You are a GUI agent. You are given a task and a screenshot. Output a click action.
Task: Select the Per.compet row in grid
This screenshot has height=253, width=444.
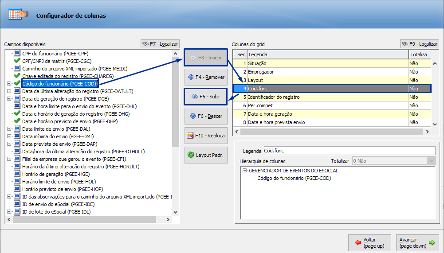click(332, 105)
